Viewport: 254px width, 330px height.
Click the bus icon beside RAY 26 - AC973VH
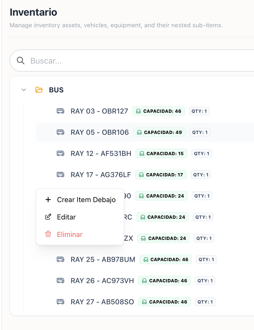[60, 281]
